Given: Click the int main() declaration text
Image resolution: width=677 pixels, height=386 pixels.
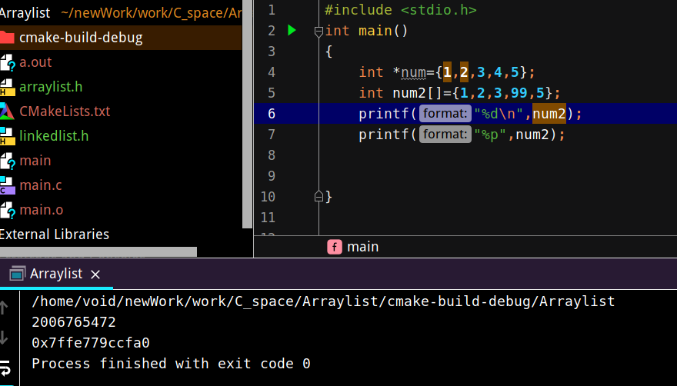Looking at the screenshot, I should [366, 31].
